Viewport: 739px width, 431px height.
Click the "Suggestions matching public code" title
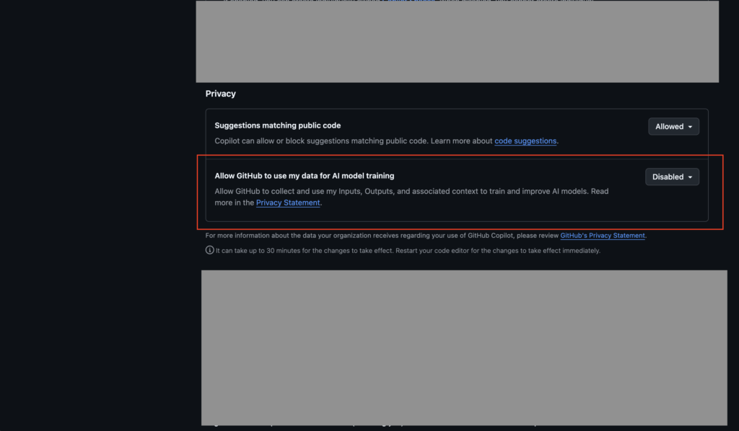(x=277, y=125)
